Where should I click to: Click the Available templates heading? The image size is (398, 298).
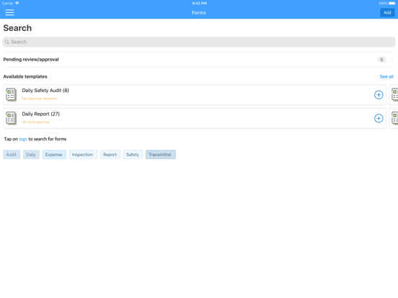(x=25, y=76)
